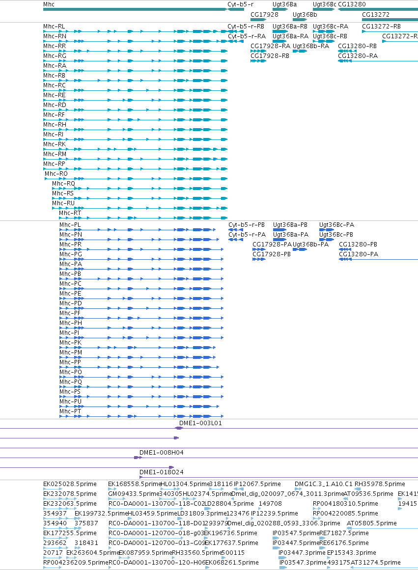Select the CG13272-RB transcript
Viewport: 418px width, 570px height.
pyautogui.click(x=390, y=31)
